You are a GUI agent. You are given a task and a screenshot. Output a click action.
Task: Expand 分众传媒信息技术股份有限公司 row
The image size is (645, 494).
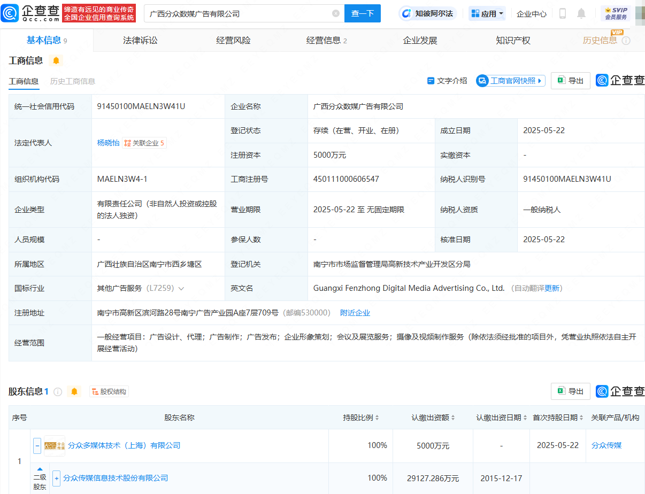pos(57,478)
